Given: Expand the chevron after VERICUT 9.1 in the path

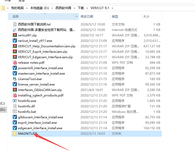Looking at the screenshot, I should coord(112,8).
